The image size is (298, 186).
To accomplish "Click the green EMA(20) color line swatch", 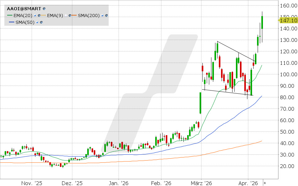I will (x=10, y=15).
